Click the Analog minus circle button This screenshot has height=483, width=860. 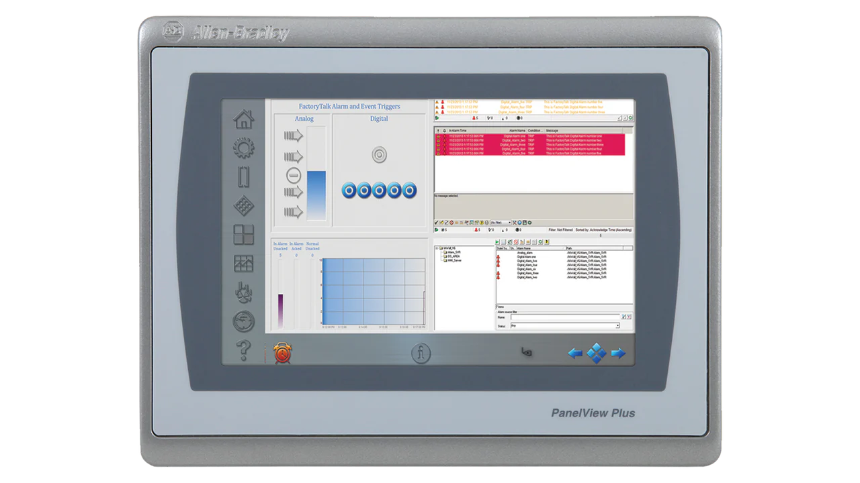pyautogui.click(x=294, y=176)
